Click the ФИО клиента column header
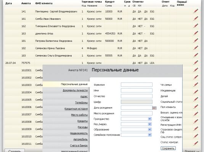The image size is (204, 152). (x=44, y=3)
